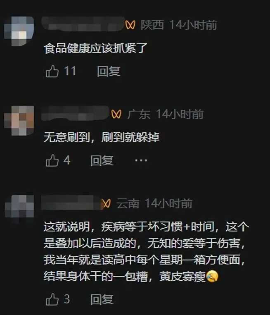The image size is (270, 315).
Task: Tap the crying-laughing emoji in the last comment
Action: [212, 277]
